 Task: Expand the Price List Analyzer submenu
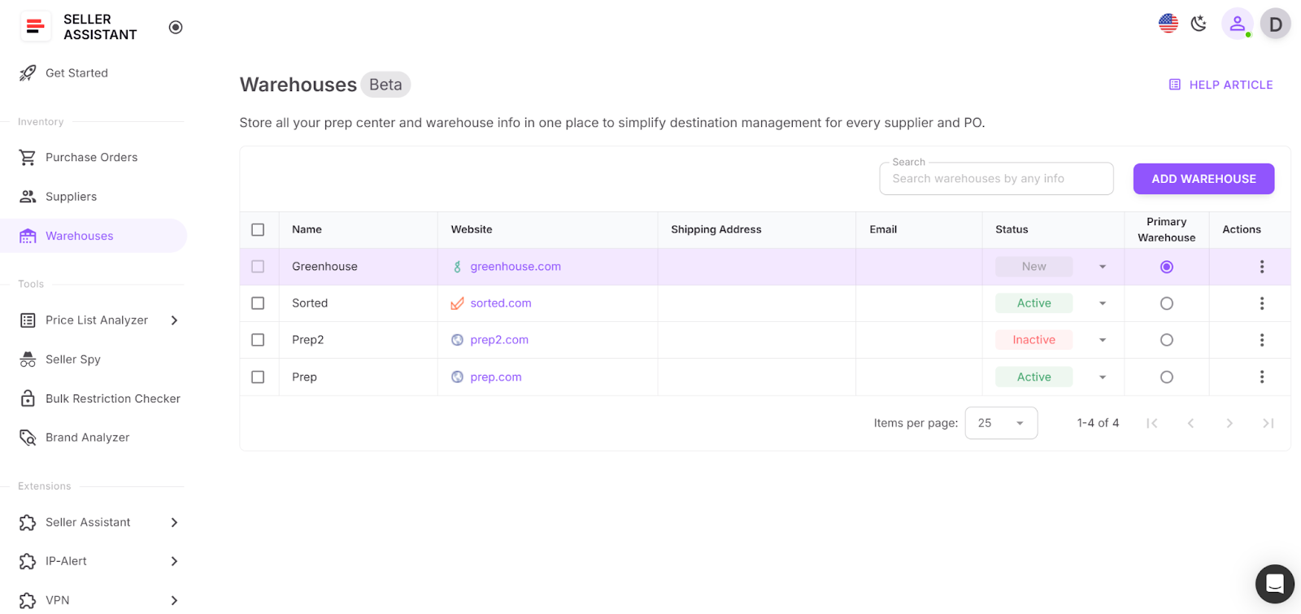174,320
